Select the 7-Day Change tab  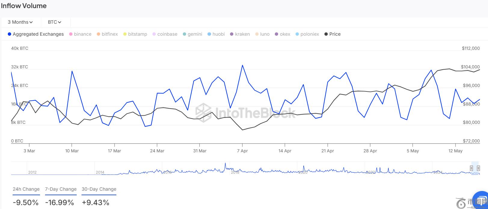click(x=61, y=189)
